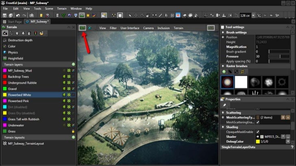296x166 pixels.
Task: Click the traffic light icon in Terrain panel
Action: [x=35, y=33]
